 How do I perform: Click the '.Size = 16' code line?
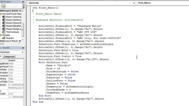[53, 69]
